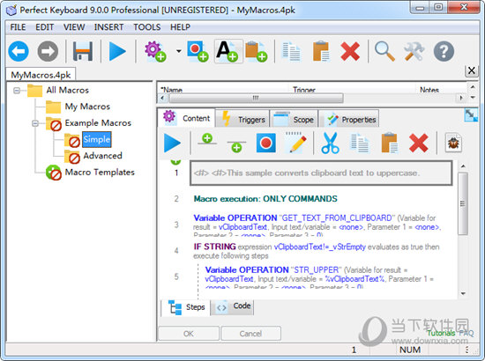Open the EDIT menu
The width and height of the screenshot is (485, 361).
(45, 27)
